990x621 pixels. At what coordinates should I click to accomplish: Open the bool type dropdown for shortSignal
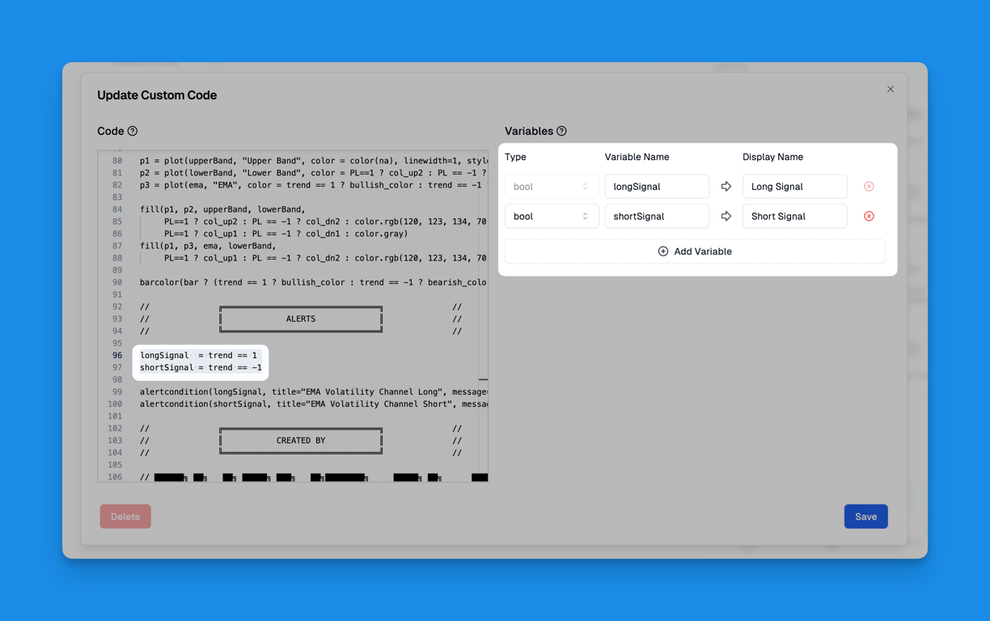coord(552,217)
